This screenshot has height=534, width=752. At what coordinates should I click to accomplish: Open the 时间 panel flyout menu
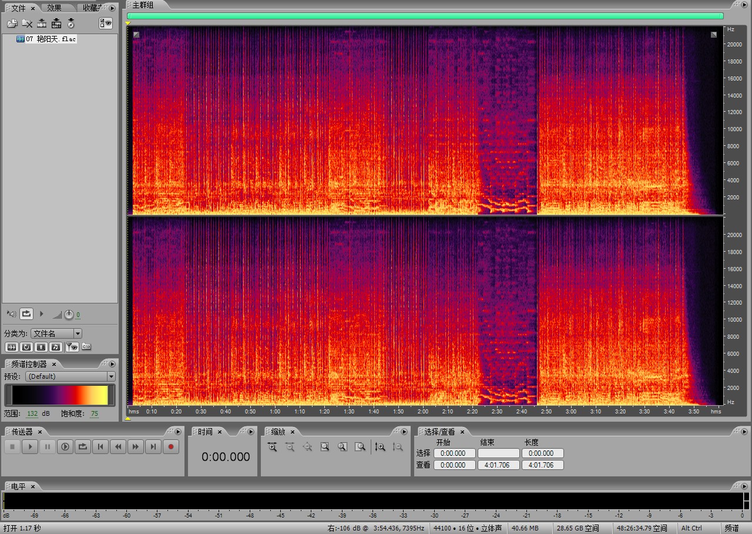251,432
